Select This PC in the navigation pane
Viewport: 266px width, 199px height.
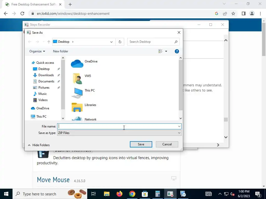coord(38,117)
